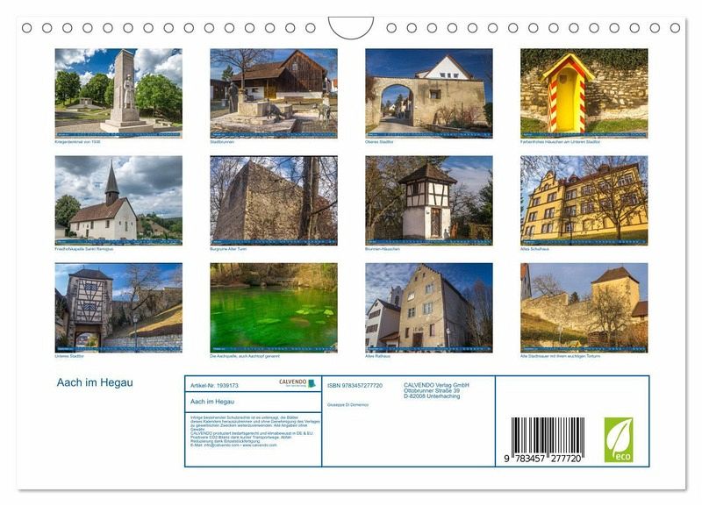Screen dimensions: 702x506
Task: Select the Altes Rathaus photo
Action: point(428,307)
